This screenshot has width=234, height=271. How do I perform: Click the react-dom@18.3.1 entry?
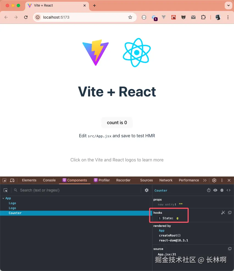173,240
